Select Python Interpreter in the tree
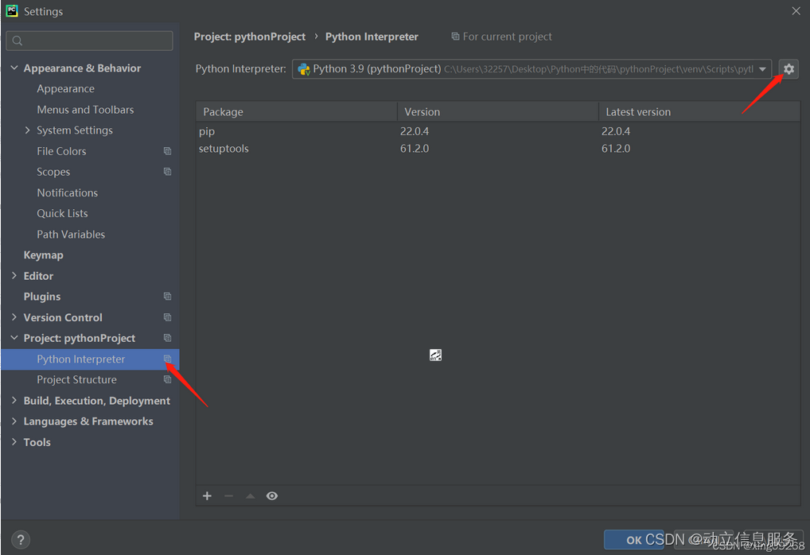The height and width of the screenshot is (555, 810). point(90,359)
